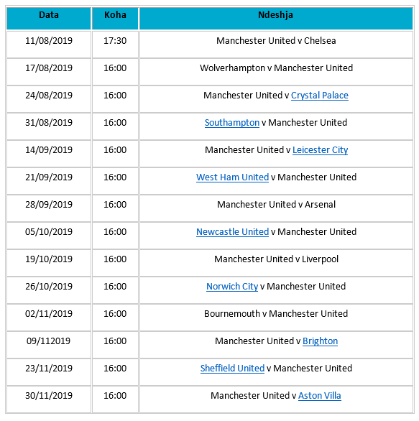Click the Wolverhampton v Manchester United cell
The image size is (419, 421).
276,72
